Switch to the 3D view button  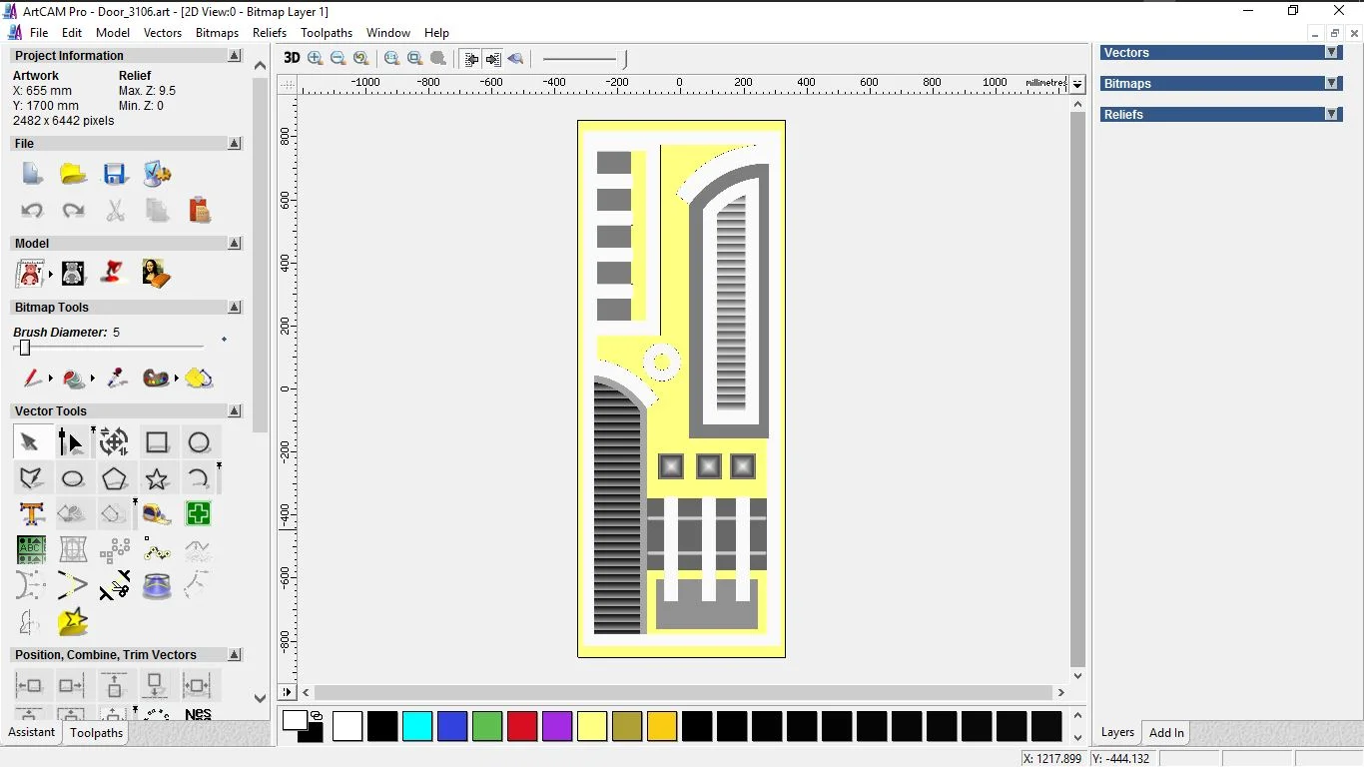pyautogui.click(x=292, y=58)
